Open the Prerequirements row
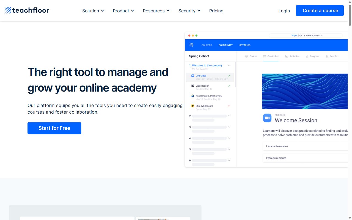This screenshot has width=352, height=220. pyautogui.click(x=305, y=158)
